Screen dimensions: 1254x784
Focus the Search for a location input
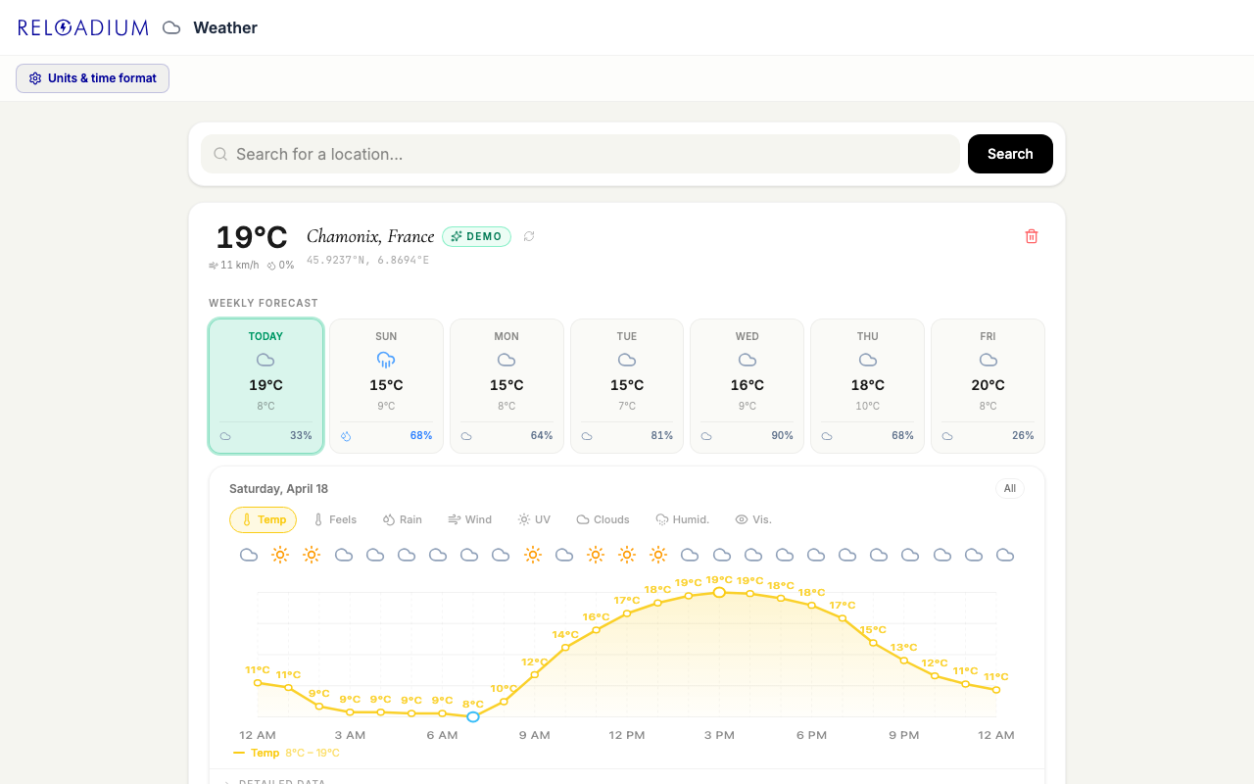[588, 154]
